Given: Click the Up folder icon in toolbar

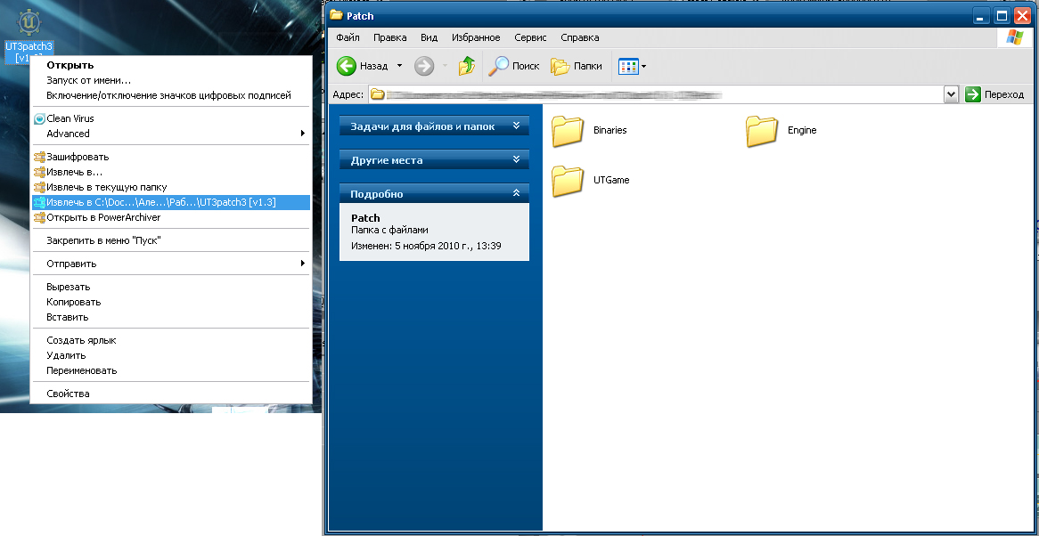Looking at the screenshot, I should (x=467, y=66).
